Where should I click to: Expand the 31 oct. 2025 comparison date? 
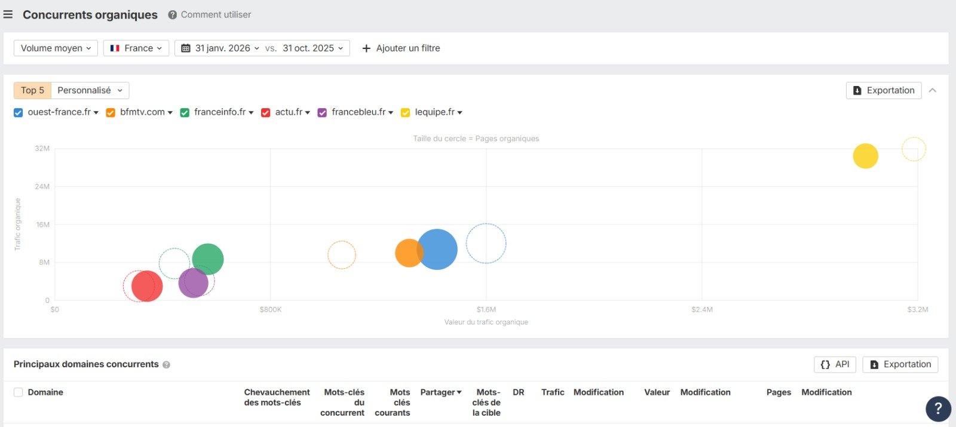coord(312,48)
